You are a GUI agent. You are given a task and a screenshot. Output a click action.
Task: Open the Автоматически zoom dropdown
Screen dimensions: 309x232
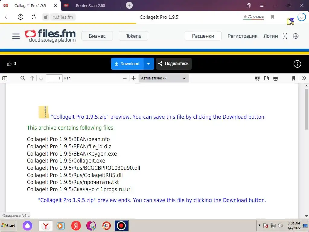[x=164, y=78]
